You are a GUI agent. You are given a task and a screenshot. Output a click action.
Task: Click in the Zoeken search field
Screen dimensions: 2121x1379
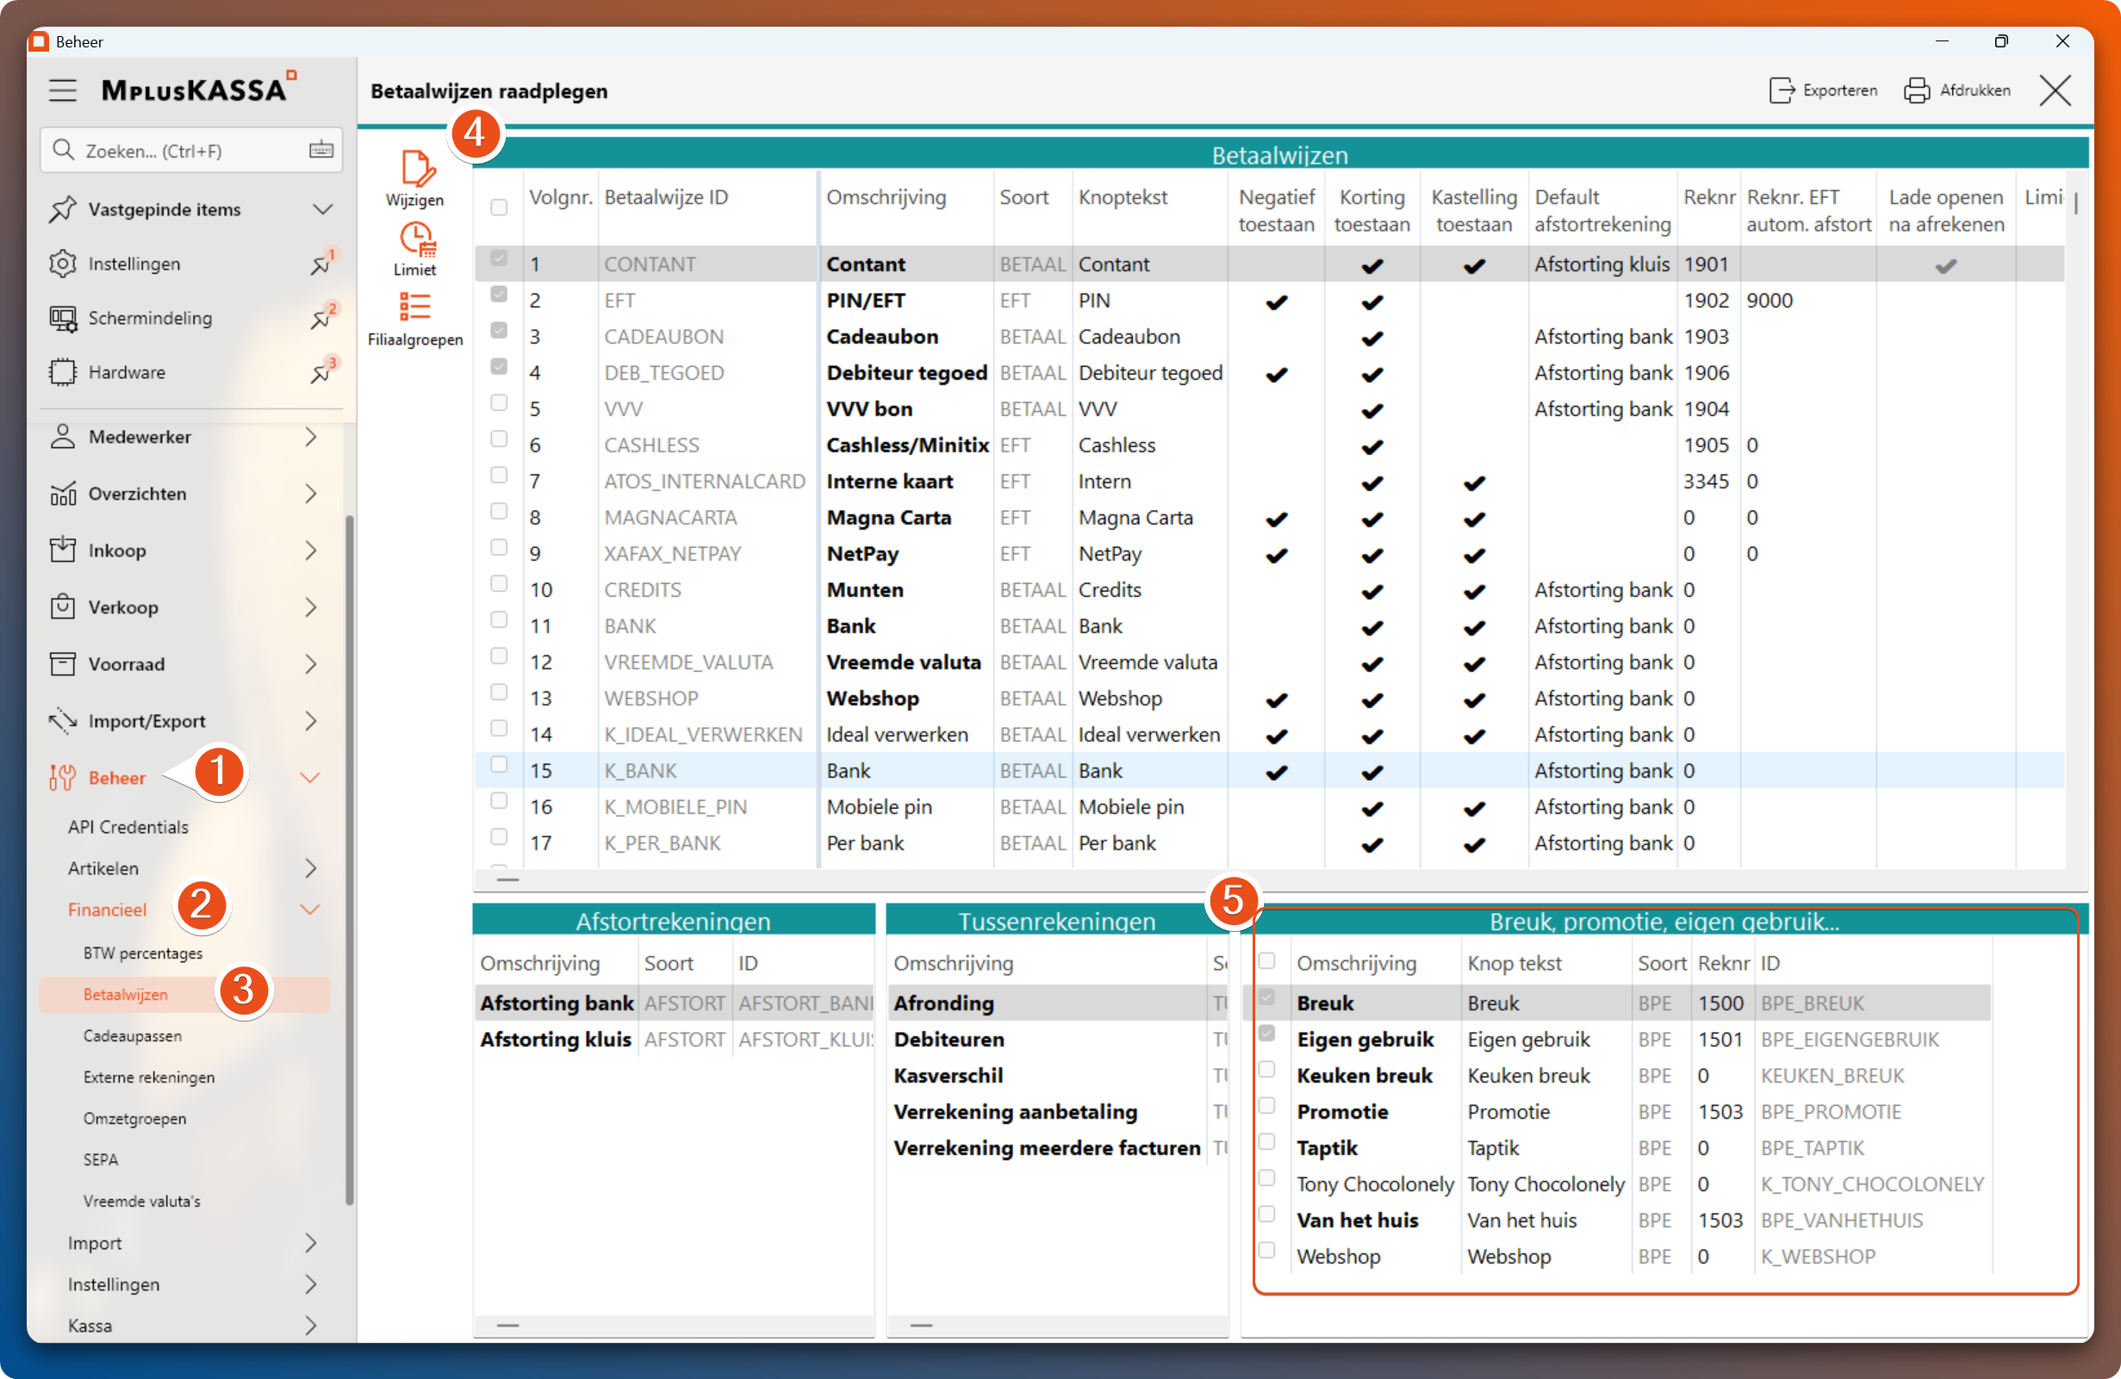click(178, 151)
